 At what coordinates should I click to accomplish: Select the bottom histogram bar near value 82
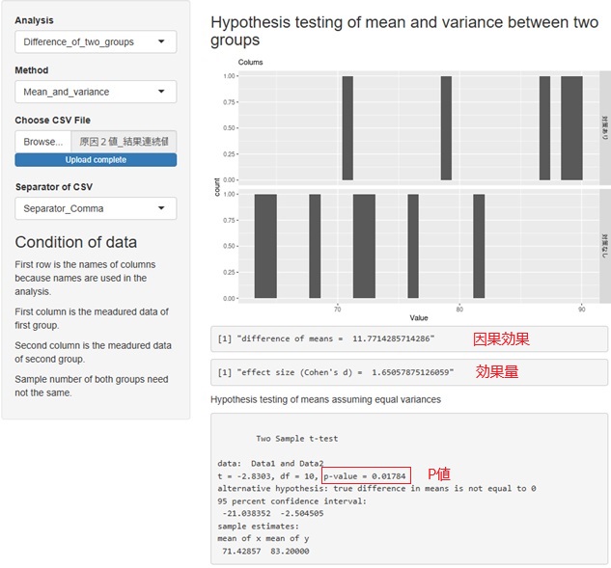[479, 246]
